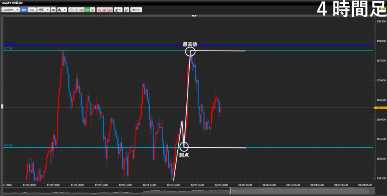387x196 pixels.
Task: Click the middle pink order icon
Action: pos(104,10)
